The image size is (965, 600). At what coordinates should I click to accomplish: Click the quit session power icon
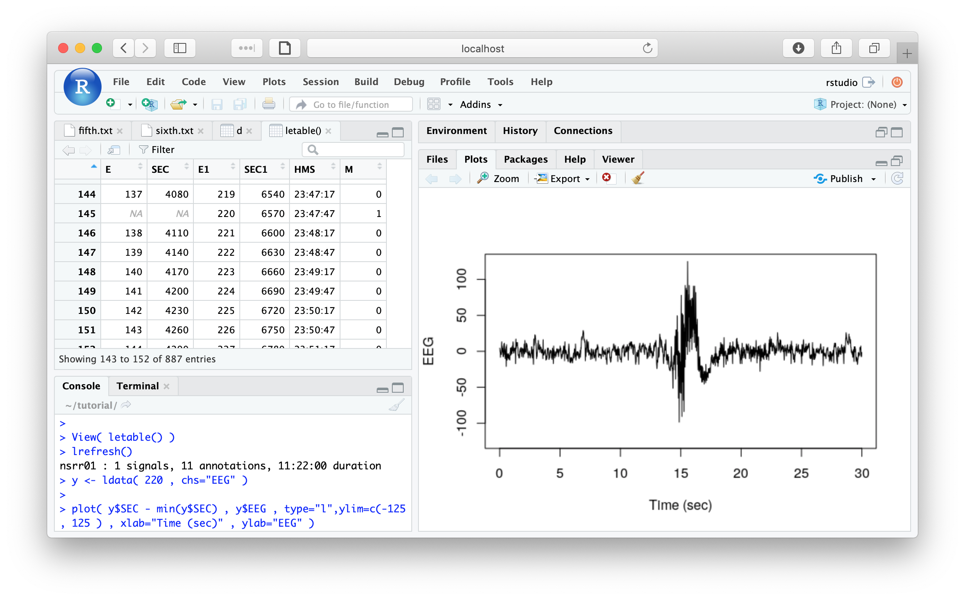click(x=897, y=82)
